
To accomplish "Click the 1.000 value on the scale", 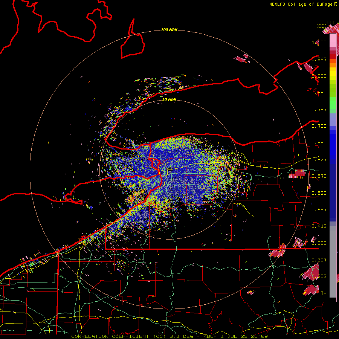I will [319, 42].
